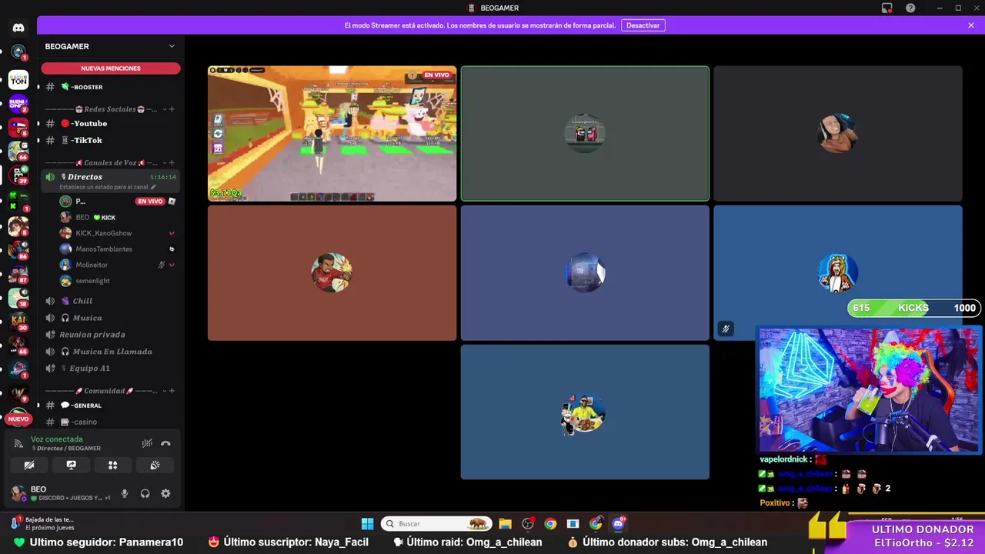Open the -casino text channel
This screenshot has width=985, height=554.
point(111,422)
